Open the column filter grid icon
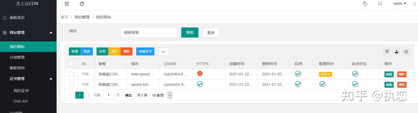418x113 pixels. (387, 52)
